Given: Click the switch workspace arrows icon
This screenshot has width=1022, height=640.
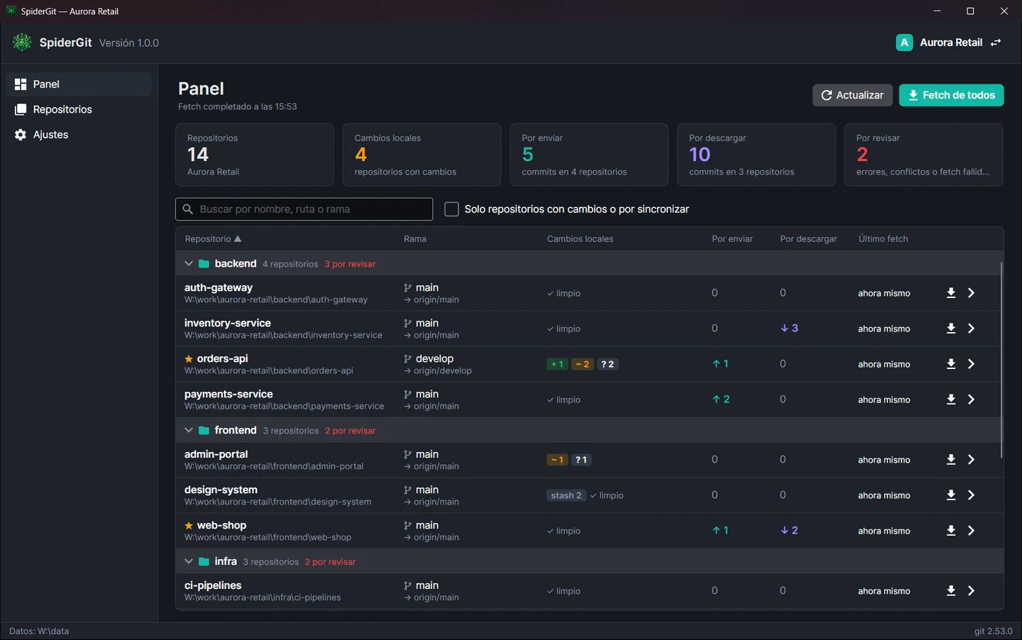Looking at the screenshot, I should coord(996,43).
